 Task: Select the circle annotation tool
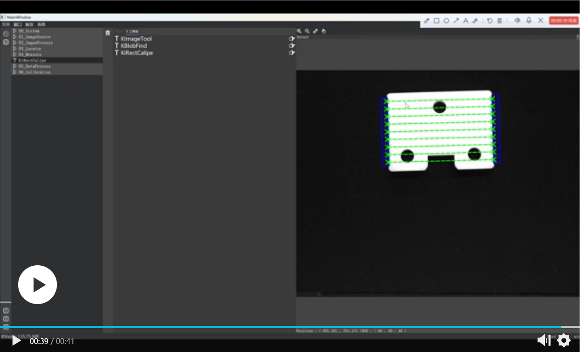446,21
